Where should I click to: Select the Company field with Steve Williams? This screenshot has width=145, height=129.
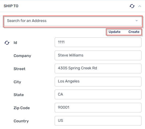[98, 55]
